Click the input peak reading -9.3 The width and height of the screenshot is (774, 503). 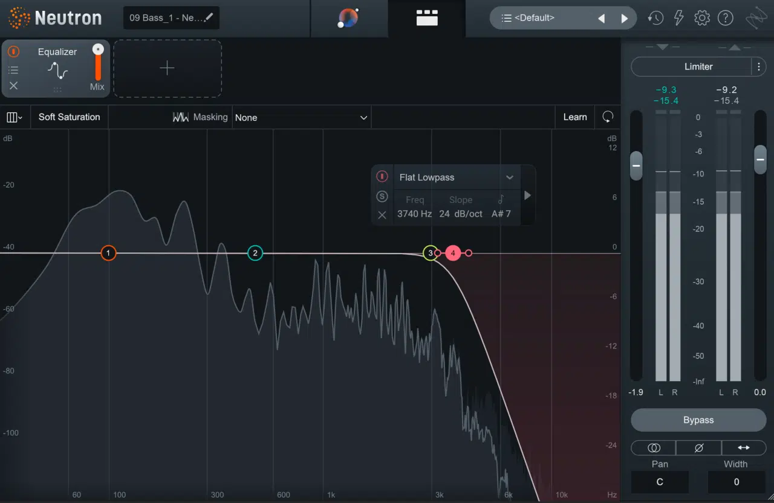tap(666, 90)
